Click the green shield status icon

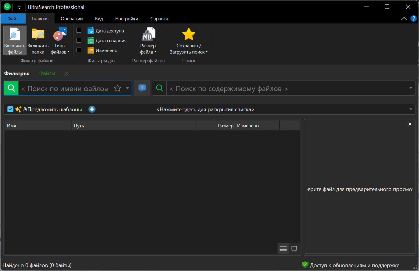coord(305,265)
